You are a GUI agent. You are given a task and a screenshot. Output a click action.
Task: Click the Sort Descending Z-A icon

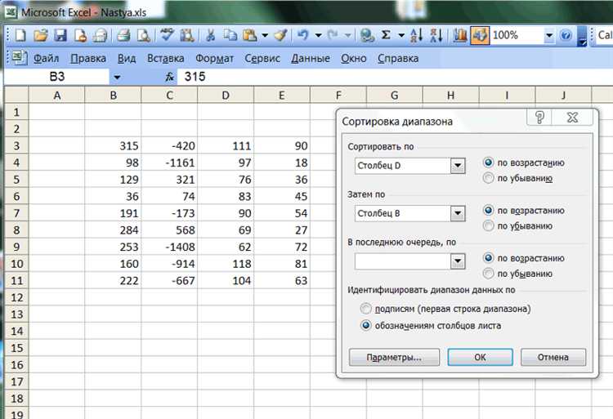(436, 36)
